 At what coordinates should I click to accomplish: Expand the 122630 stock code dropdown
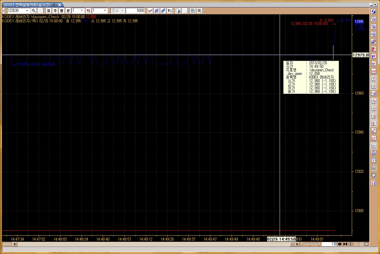27,11
